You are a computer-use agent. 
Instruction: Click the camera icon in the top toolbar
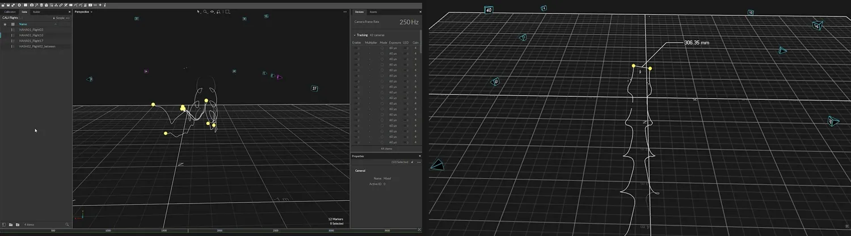click(32, 5)
